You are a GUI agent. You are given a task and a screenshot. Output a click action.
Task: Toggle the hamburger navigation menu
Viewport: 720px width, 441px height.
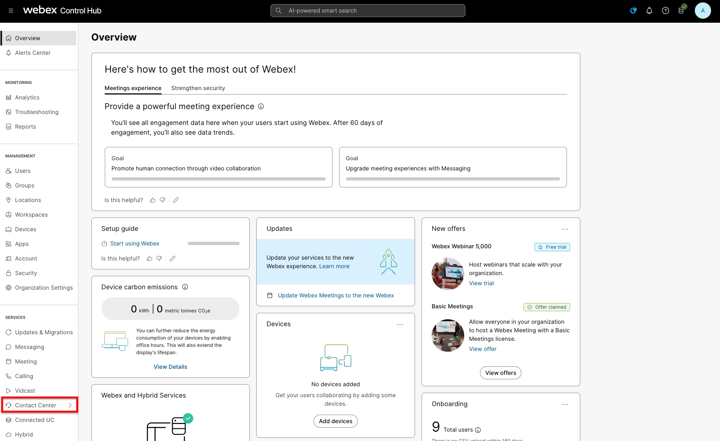(11, 11)
